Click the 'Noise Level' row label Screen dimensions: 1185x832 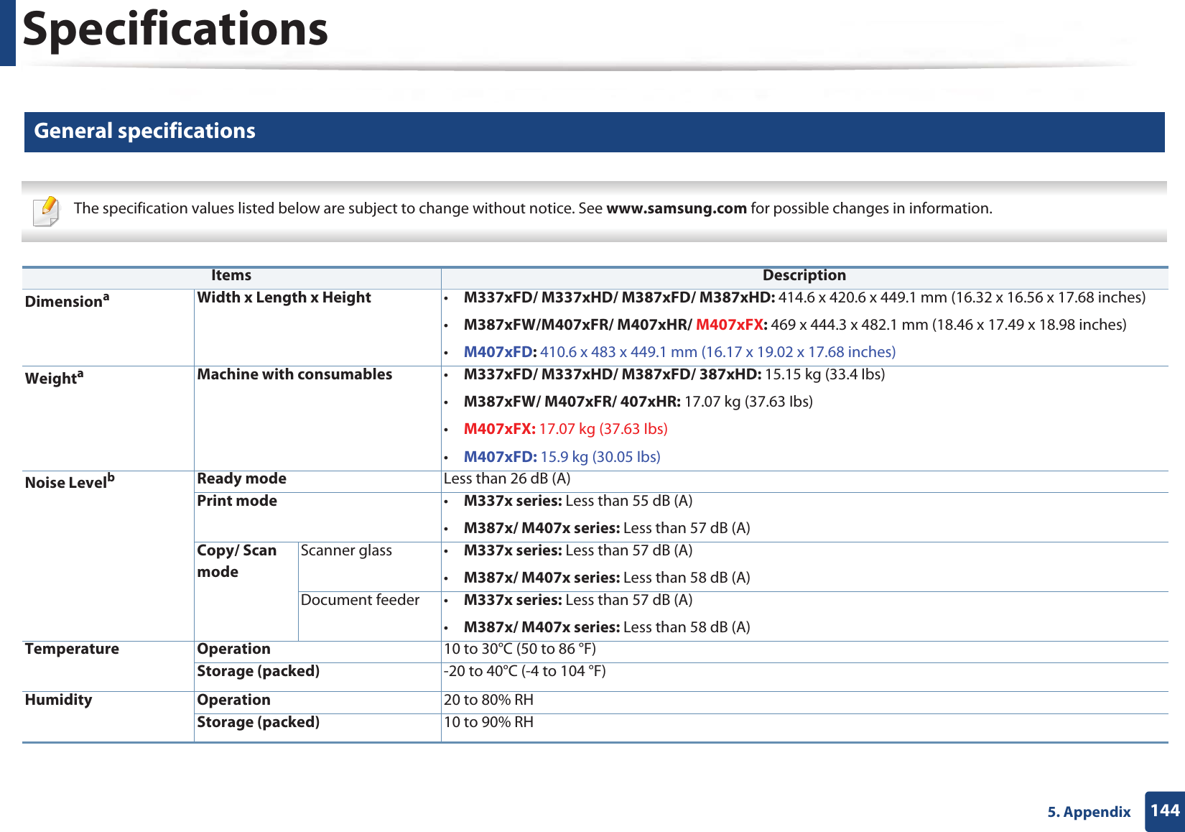coord(70,481)
